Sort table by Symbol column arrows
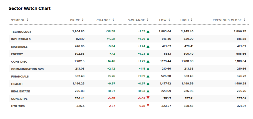Viewport: 253px width, 119px height. pyautogui.click(x=27, y=20)
